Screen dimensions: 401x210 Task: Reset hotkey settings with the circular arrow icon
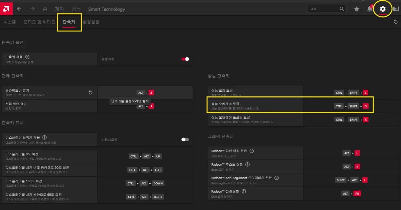(x=395, y=21)
